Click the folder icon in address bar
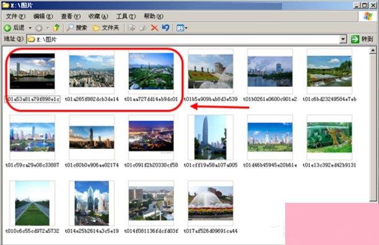This screenshot has height=245, width=379. coord(31,39)
